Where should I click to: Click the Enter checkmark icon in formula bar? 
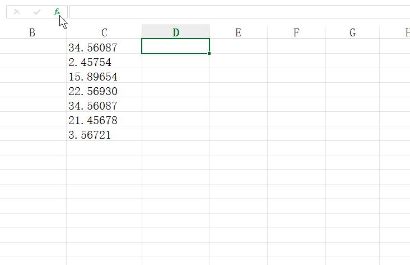37,12
